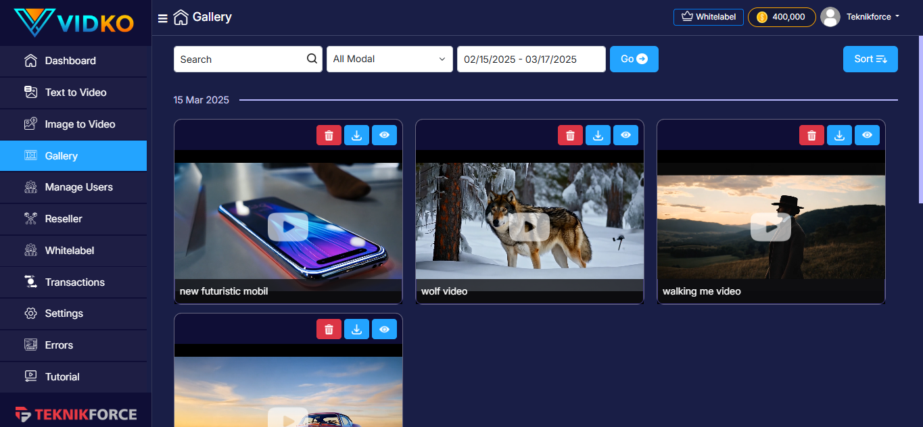Viewport: 923px width, 427px height.
Task: View the wolf video via eye icon
Action: (625, 136)
